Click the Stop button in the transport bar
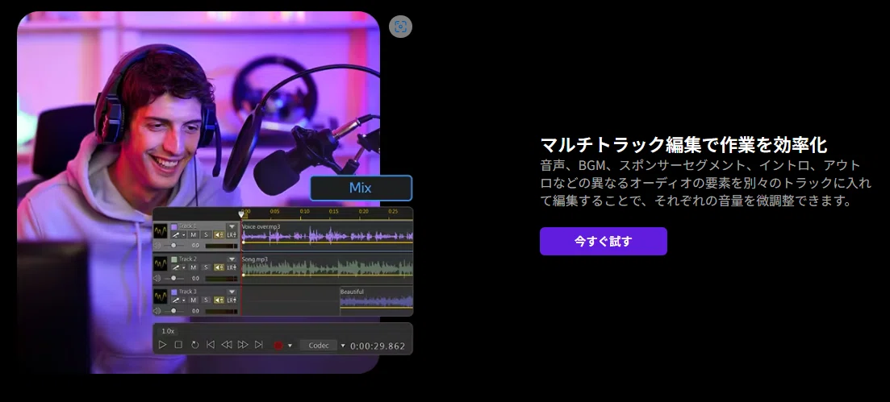The height and width of the screenshot is (402, 890). pos(178,345)
